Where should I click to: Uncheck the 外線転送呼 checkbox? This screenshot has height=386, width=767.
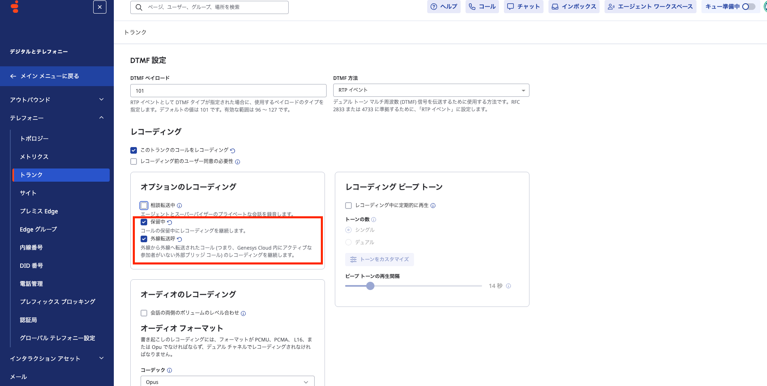pos(144,239)
